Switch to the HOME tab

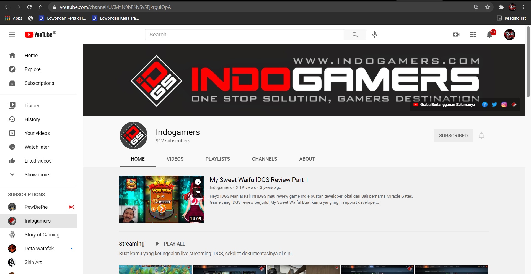click(138, 159)
